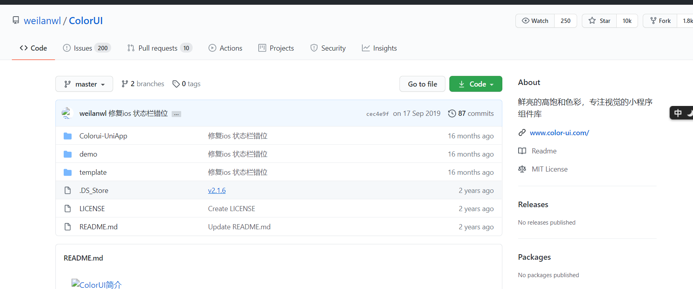Open the .DS_Store file
The image size is (693, 289).
(x=94, y=191)
